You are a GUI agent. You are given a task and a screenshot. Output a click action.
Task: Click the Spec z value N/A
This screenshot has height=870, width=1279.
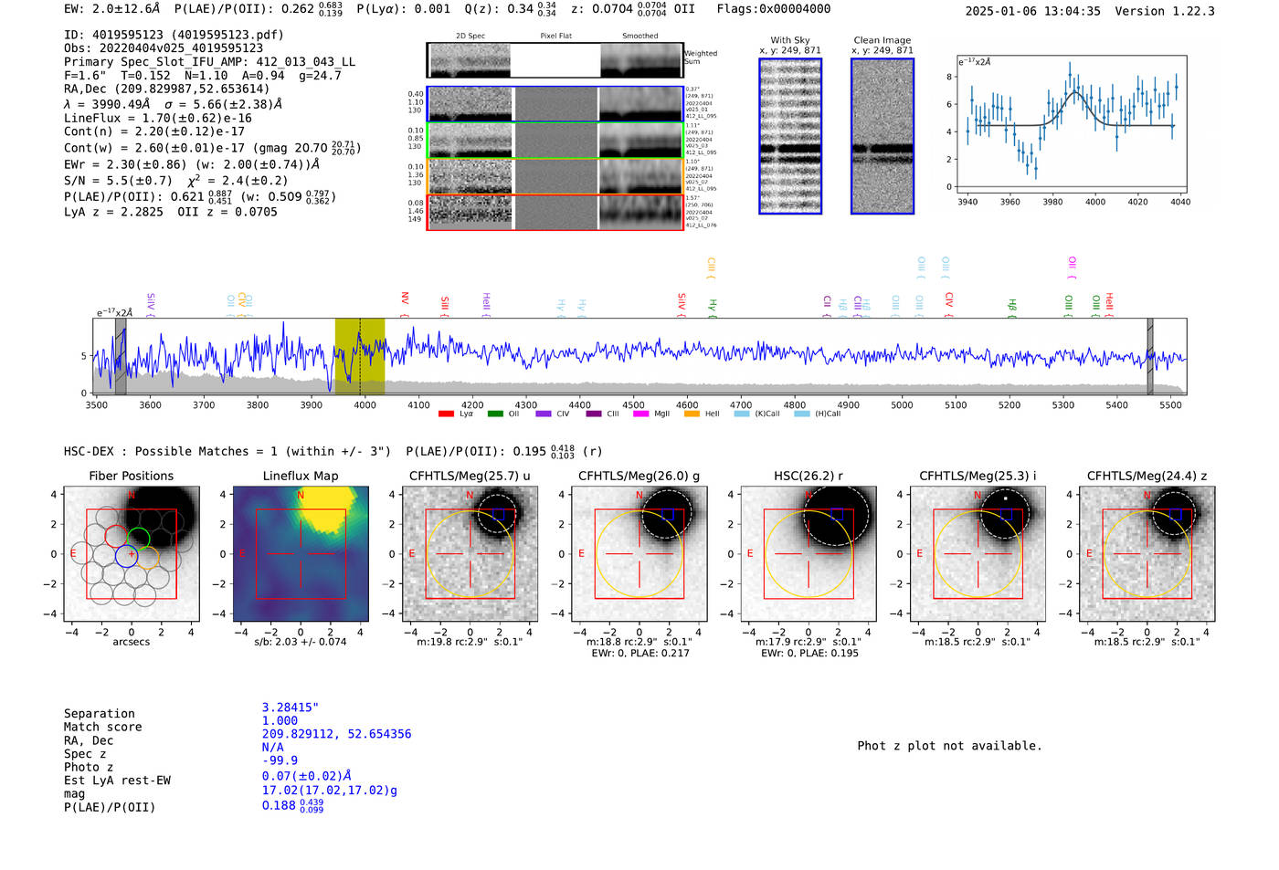[272, 748]
